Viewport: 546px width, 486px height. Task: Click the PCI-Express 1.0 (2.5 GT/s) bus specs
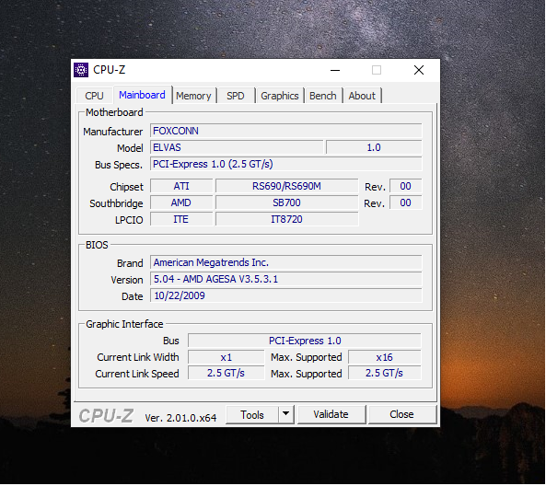click(285, 164)
